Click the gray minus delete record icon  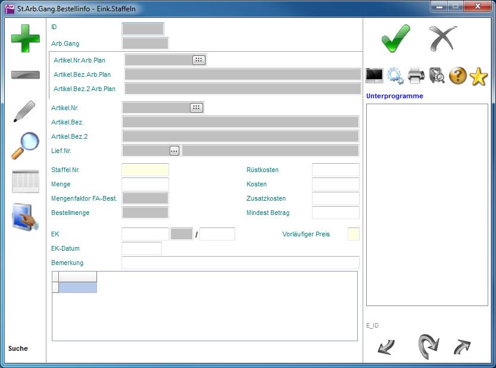25,75
